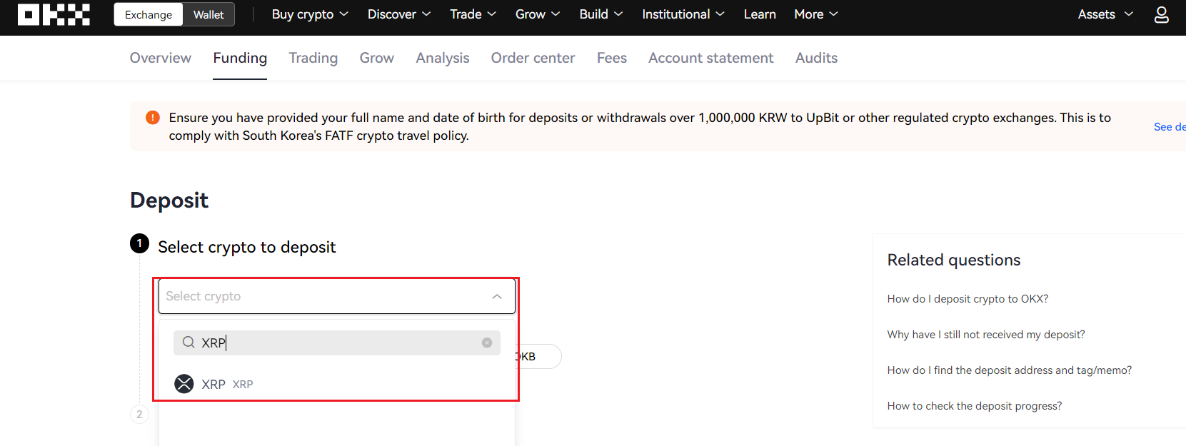Open the Trading tab

[313, 58]
